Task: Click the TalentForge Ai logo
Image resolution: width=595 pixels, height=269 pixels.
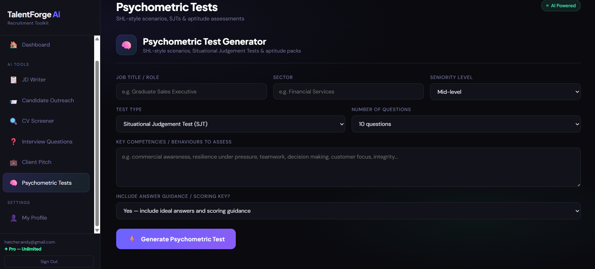Action: (34, 14)
